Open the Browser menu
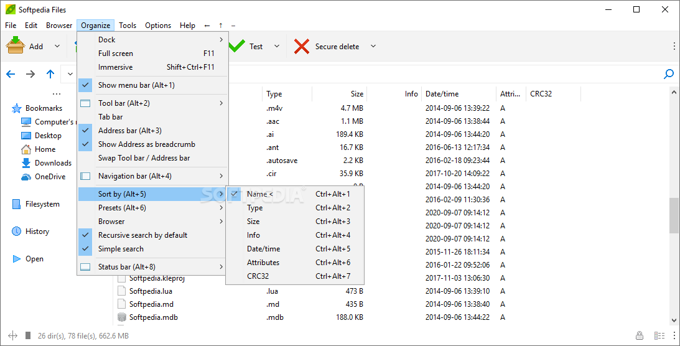Image resolution: width=680 pixels, height=346 pixels. pos(59,25)
